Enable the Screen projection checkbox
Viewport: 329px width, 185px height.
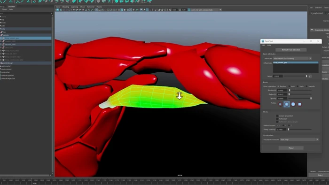[x=277, y=116]
